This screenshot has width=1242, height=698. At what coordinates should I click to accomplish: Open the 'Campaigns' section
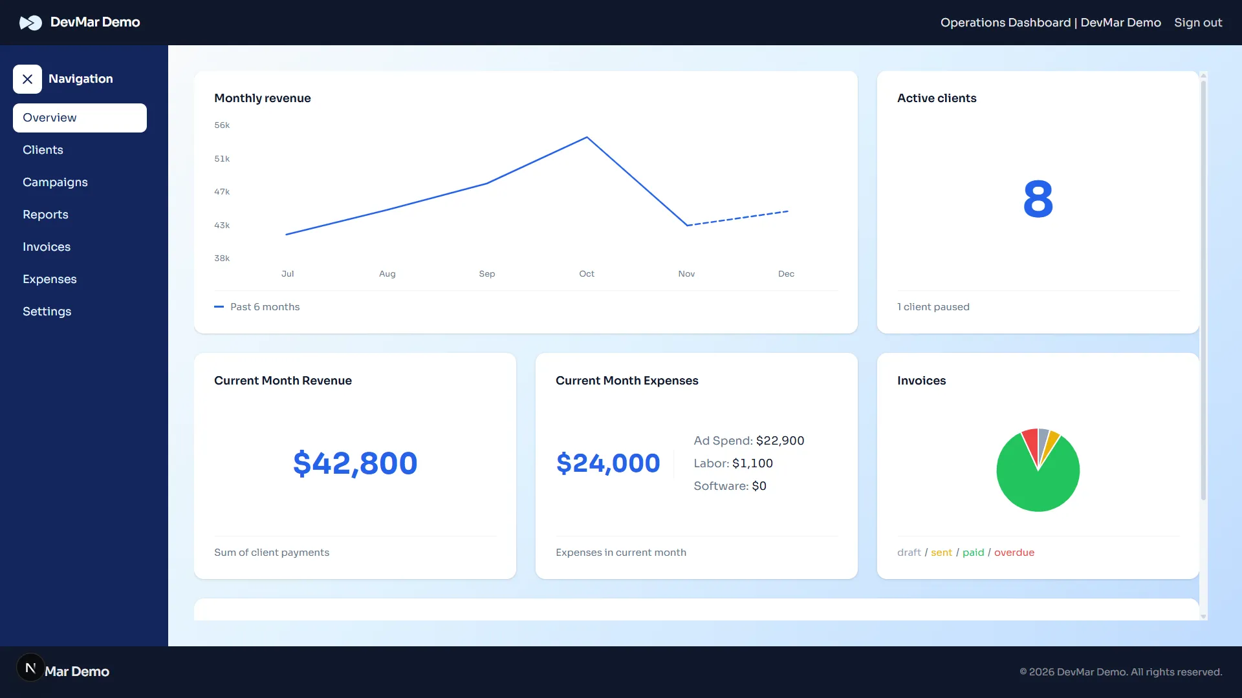(x=55, y=182)
